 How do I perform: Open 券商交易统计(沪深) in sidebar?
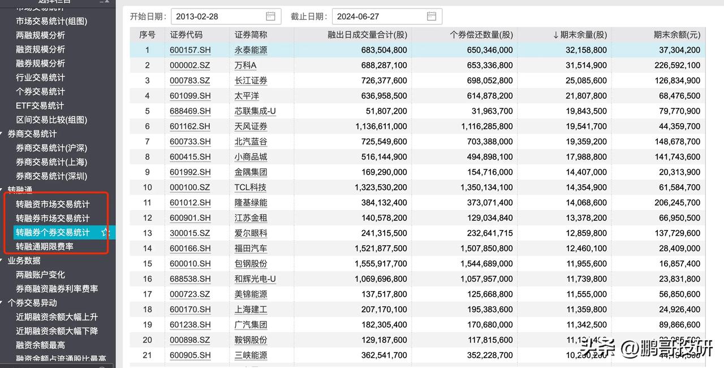(51, 148)
